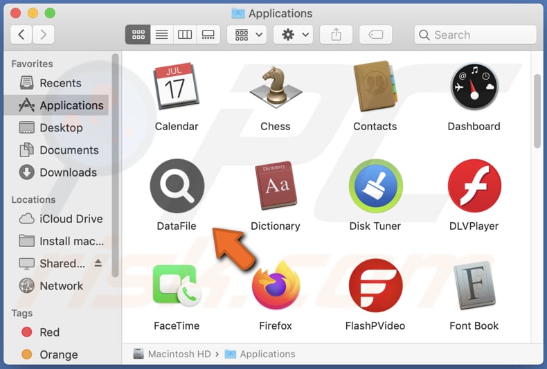
Task: Select the Contacts app icon
Action: [x=375, y=86]
